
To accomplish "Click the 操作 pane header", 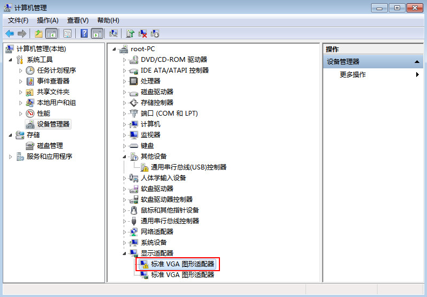I will click(x=373, y=49).
